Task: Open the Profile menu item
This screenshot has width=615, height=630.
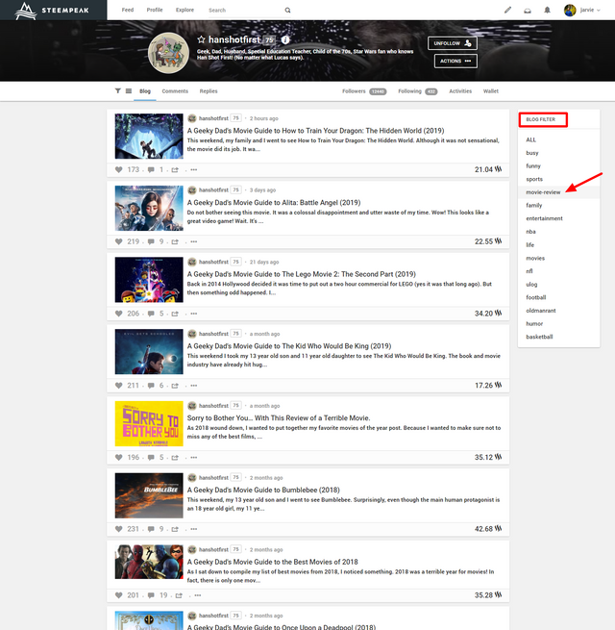Action: point(155,10)
